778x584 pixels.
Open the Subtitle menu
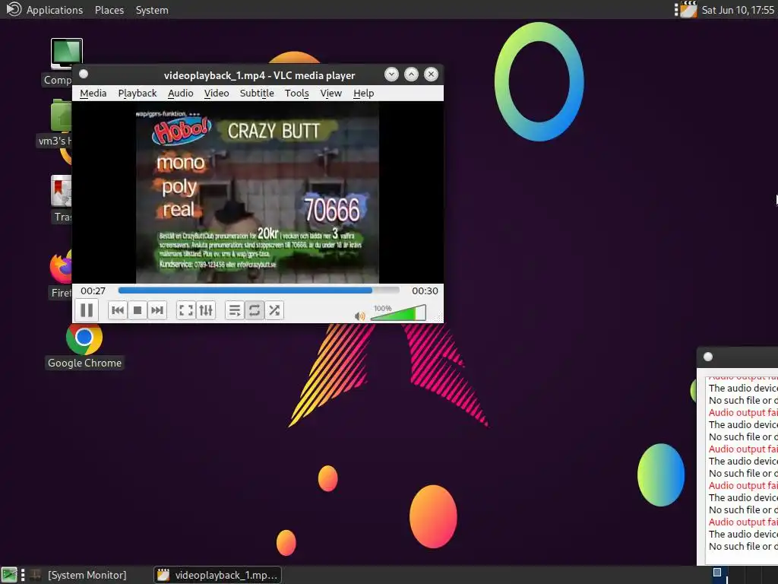tap(257, 94)
